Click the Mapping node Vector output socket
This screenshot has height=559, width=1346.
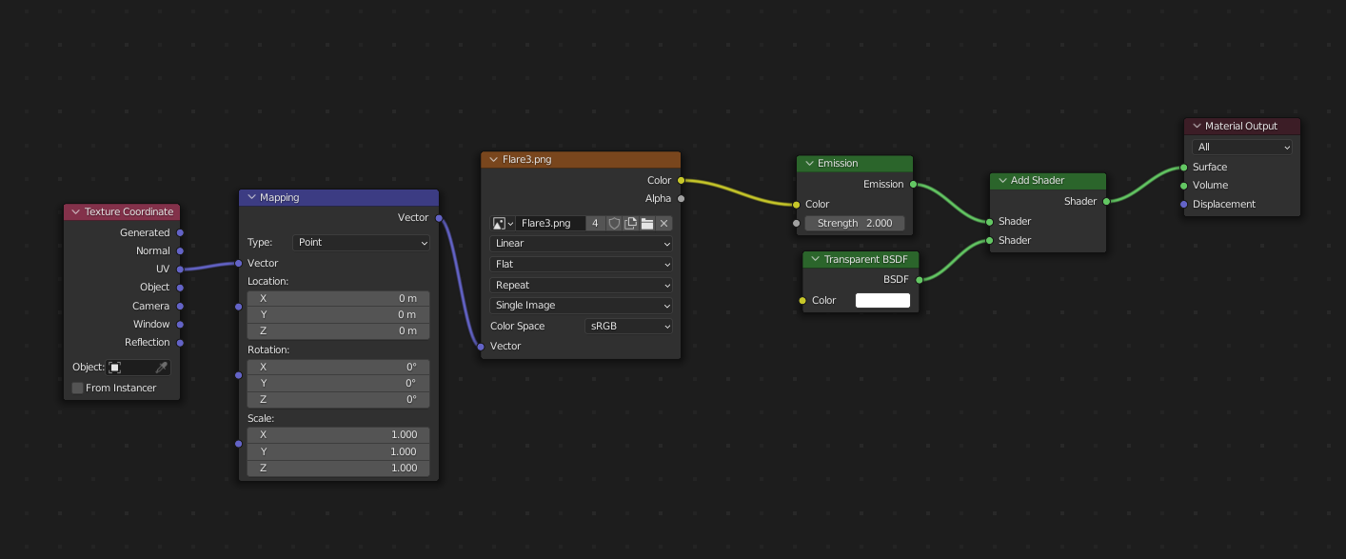pos(439,218)
